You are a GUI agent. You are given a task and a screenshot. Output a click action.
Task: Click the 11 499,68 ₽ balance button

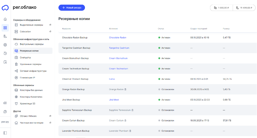click(244, 8)
